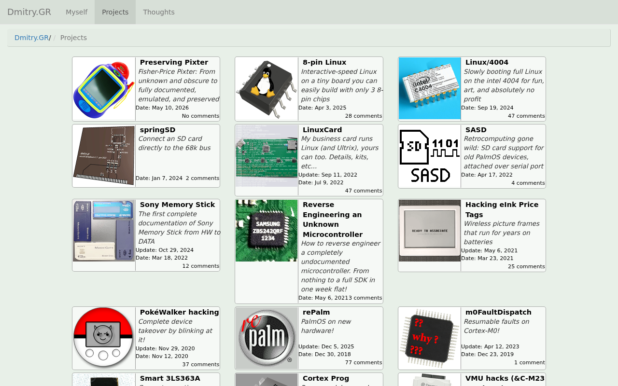This screenshot has height=386, width=618.
Task: Click the m0FaultDispatch 'why?' chip icon
Action: (x=430, y=338)
